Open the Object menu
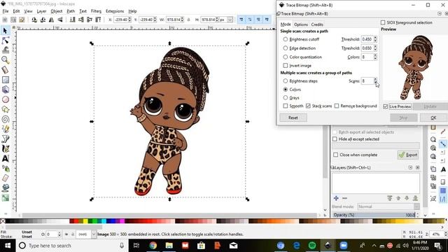The width and height of the screenshot is (448, 252). 56,11
